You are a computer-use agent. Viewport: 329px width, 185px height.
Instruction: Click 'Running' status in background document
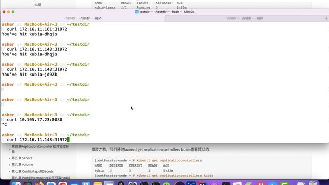(x=143, y=7)
